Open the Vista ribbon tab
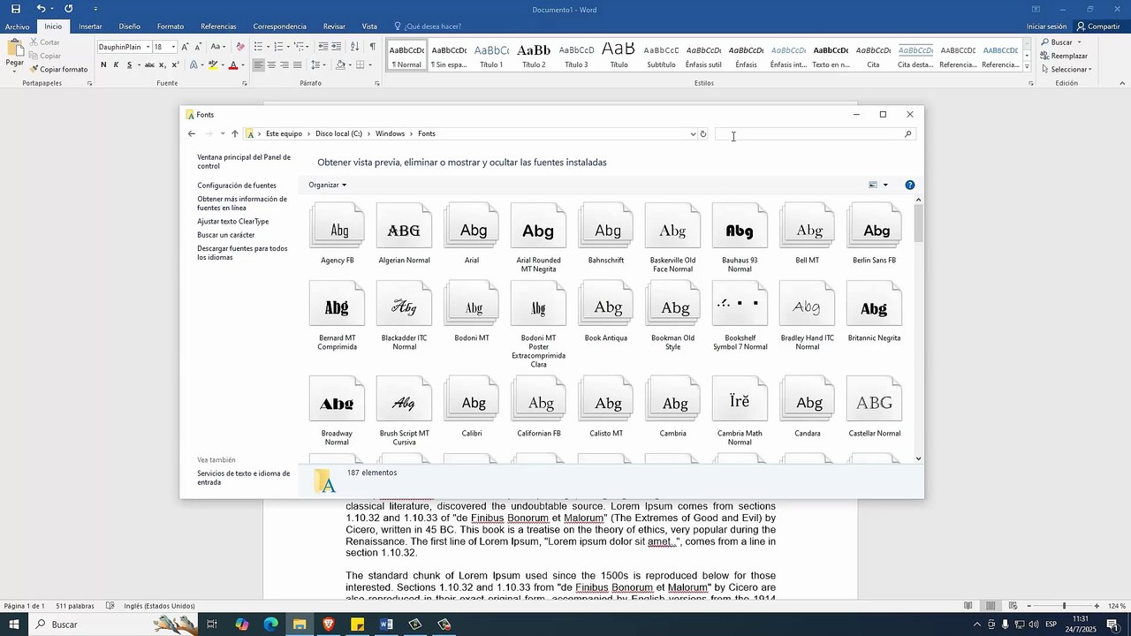This screenshot has width=1131, height=636. [369, 26]
